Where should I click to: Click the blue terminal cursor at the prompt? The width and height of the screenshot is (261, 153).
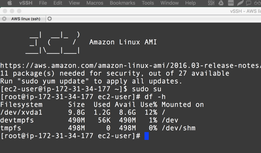(x=147, y=136)
